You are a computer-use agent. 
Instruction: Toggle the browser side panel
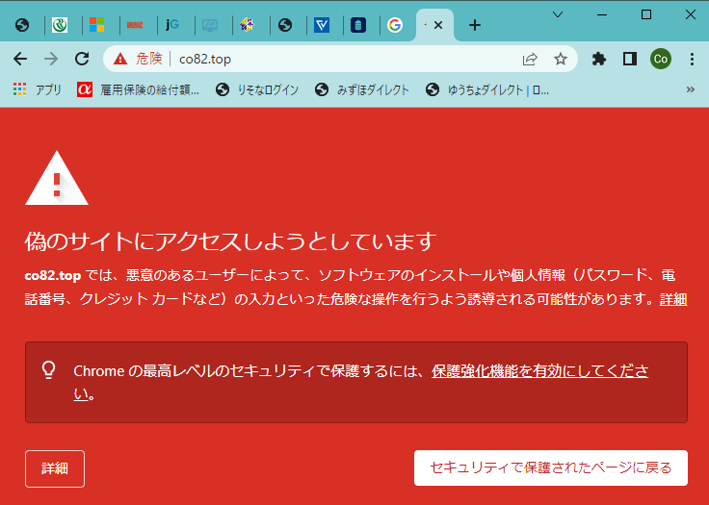(x=630, y=59)
